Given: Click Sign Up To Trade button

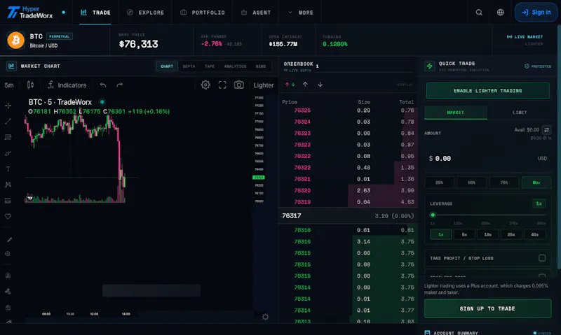Looking at the screenshot, I should click(x=487, y=308).
